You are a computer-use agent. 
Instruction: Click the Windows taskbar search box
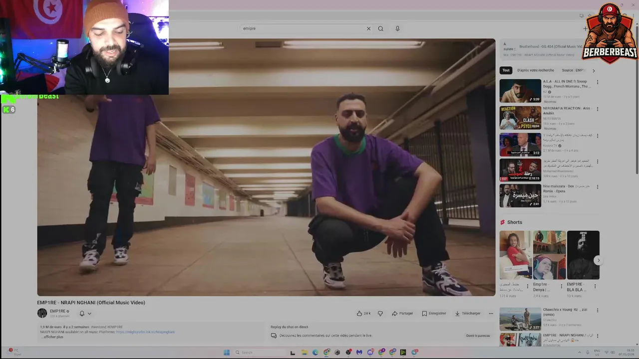pyautogui.click(x=260, y=353)
